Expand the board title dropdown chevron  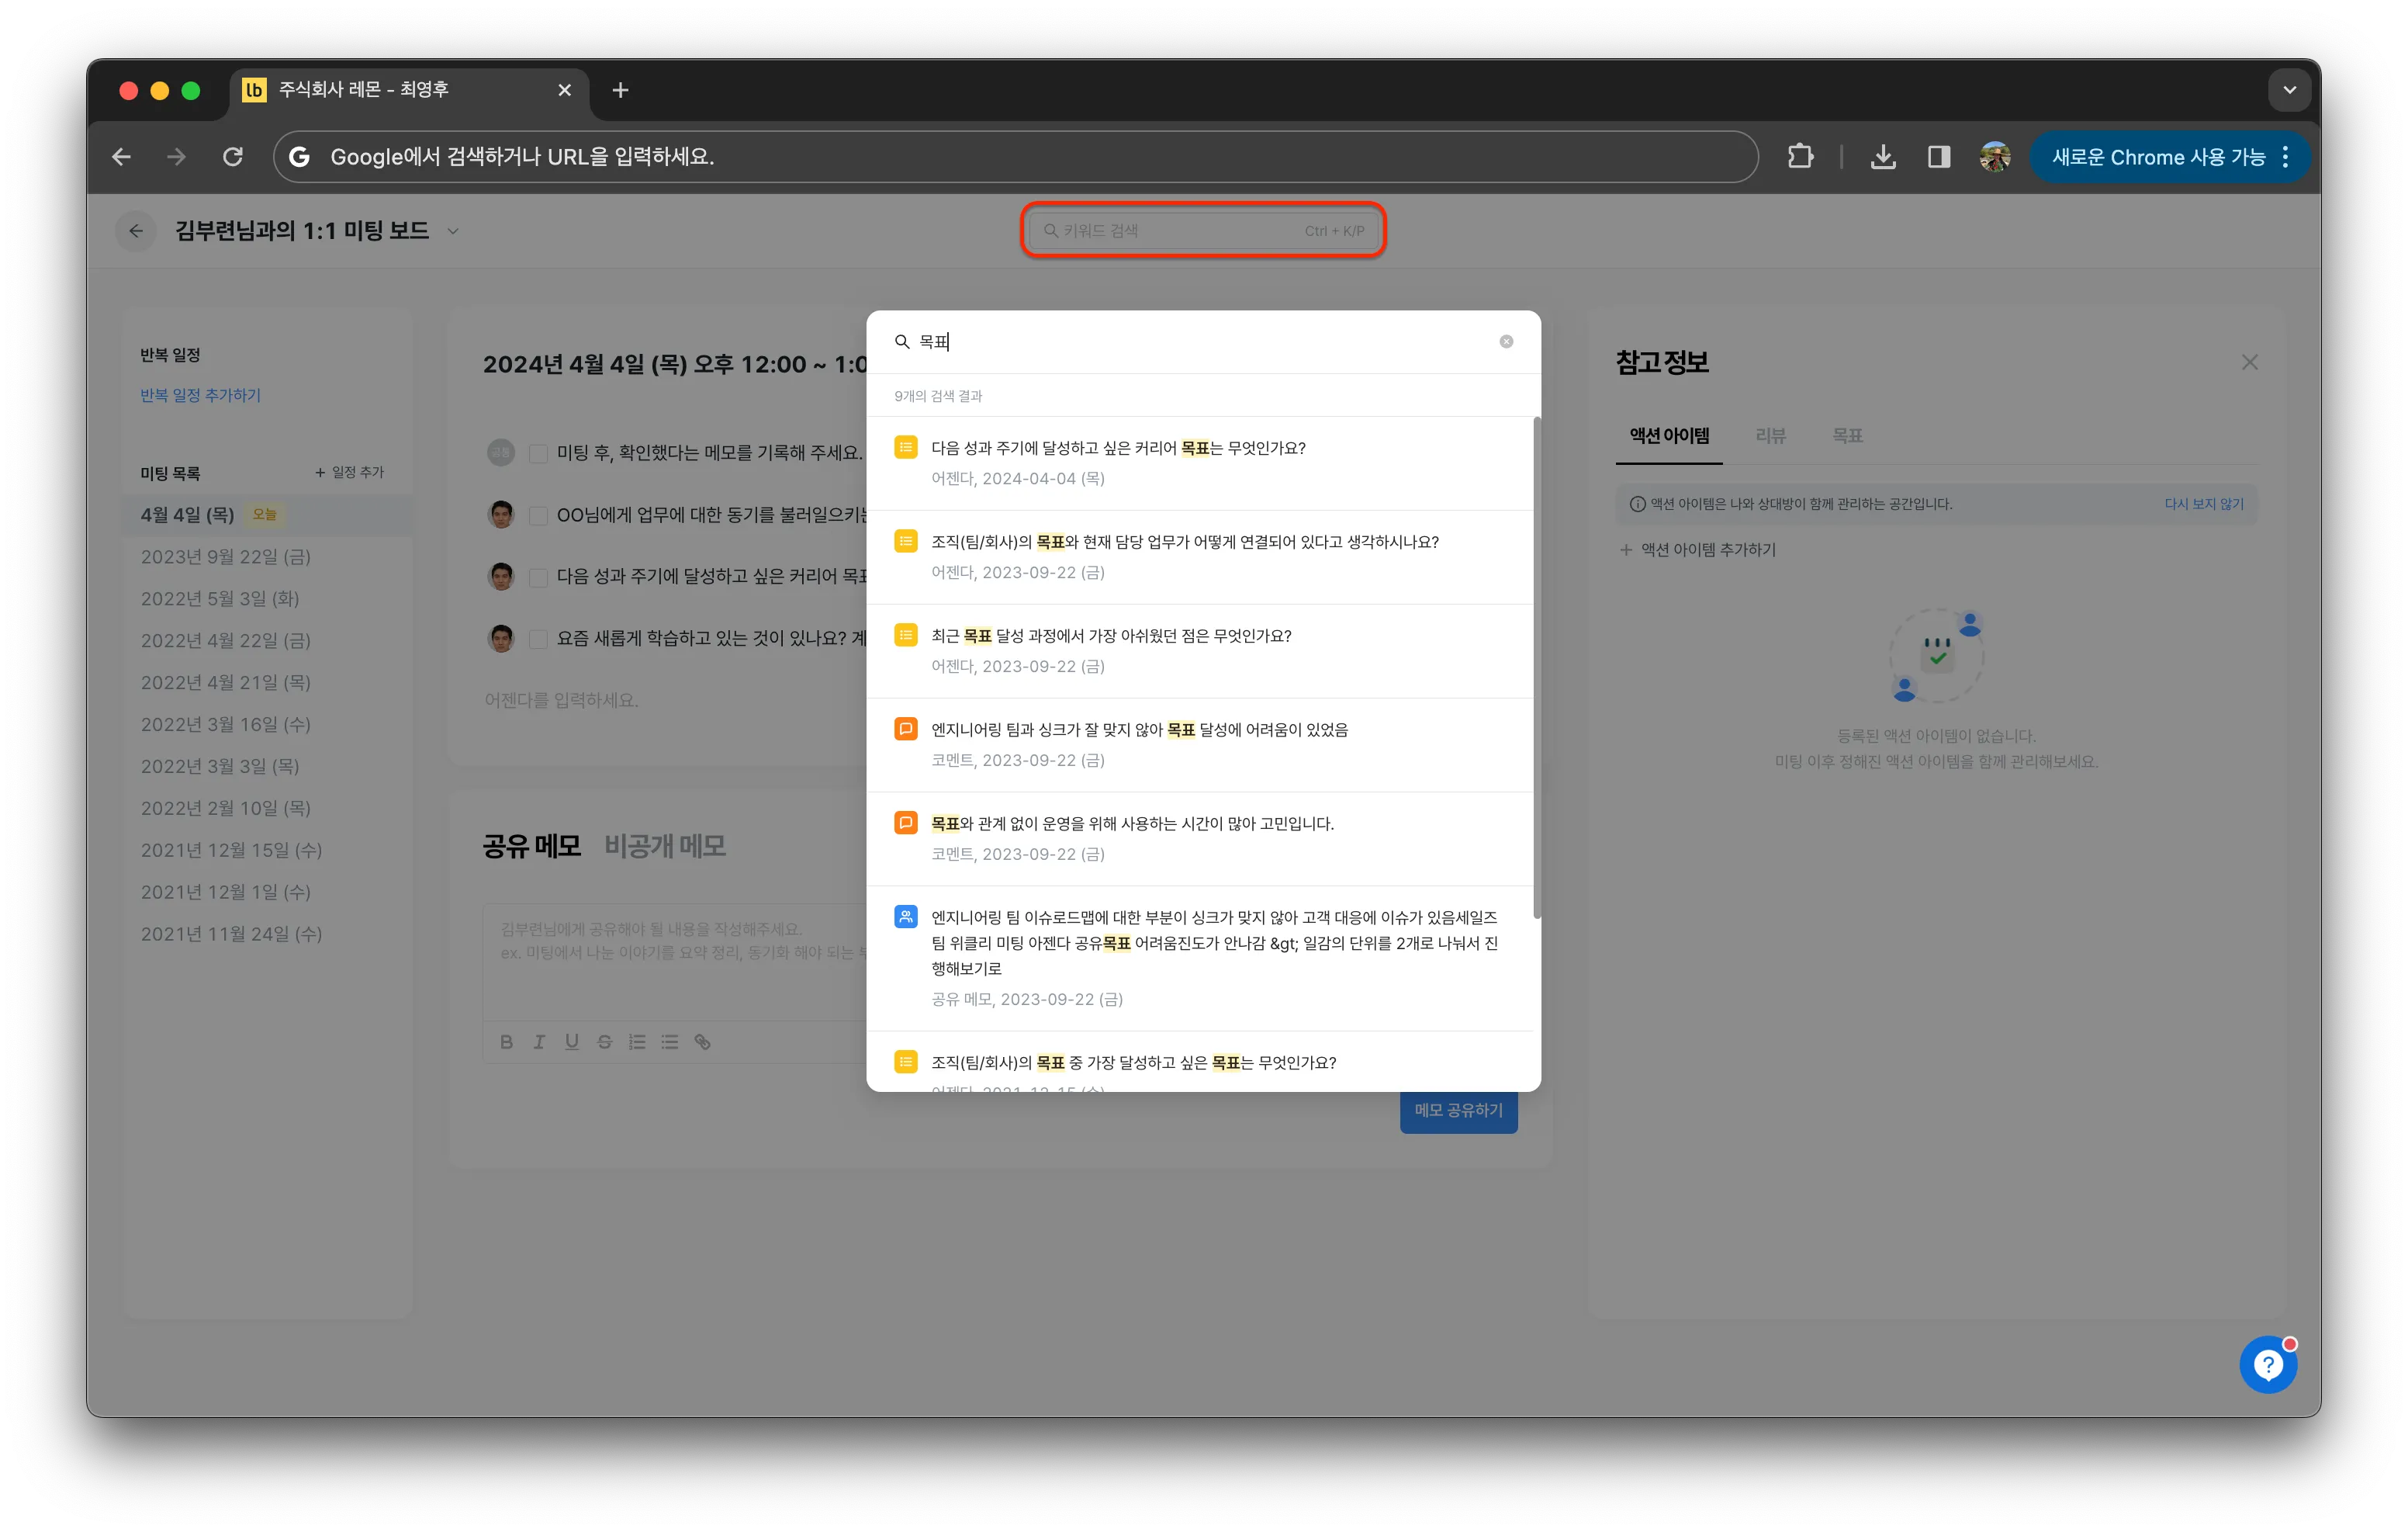pos(453,232)
